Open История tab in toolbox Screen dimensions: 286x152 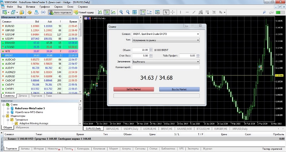pos(38,149)
